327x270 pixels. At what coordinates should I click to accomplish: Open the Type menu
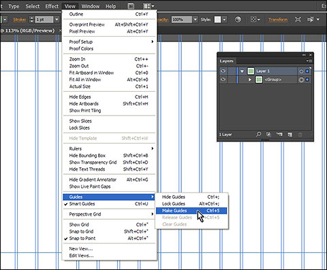tap(14, 6)
